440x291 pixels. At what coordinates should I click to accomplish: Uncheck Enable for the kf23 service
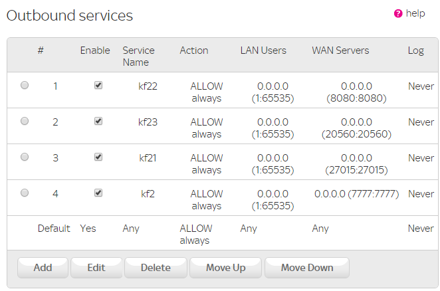(98, 121)
